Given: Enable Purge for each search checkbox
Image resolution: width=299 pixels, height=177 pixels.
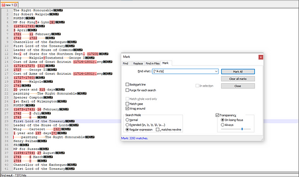Looking at the screenshot, I should coord(127,90).
